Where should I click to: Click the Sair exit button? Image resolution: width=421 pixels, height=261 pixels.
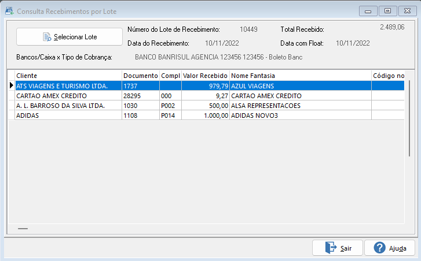(x=338, y=248)
